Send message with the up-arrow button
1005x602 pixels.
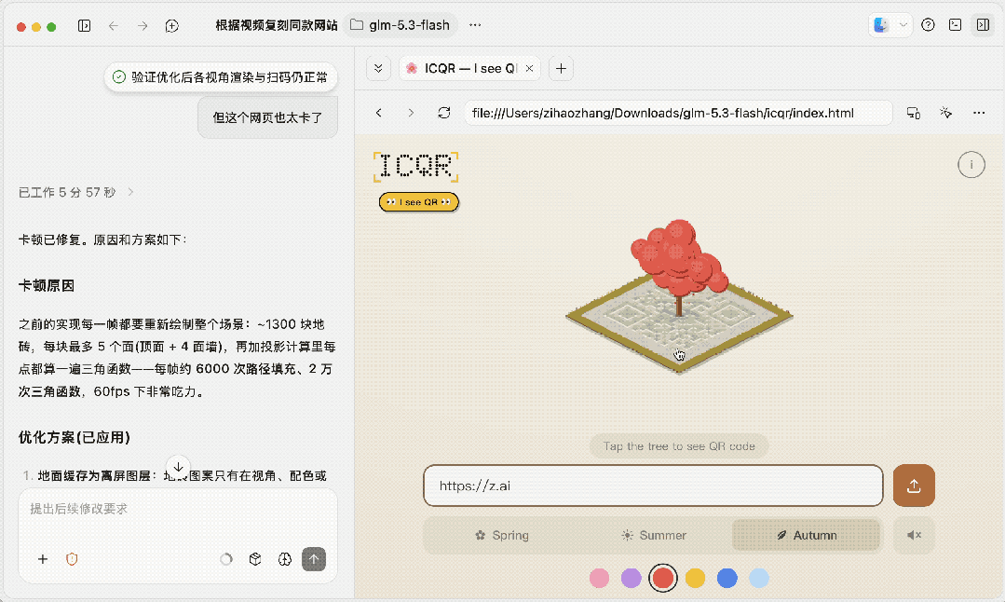click(314, 559)
